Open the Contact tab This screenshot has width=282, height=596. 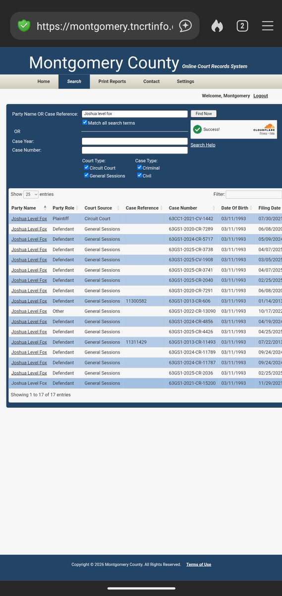[x=151, y=81]
